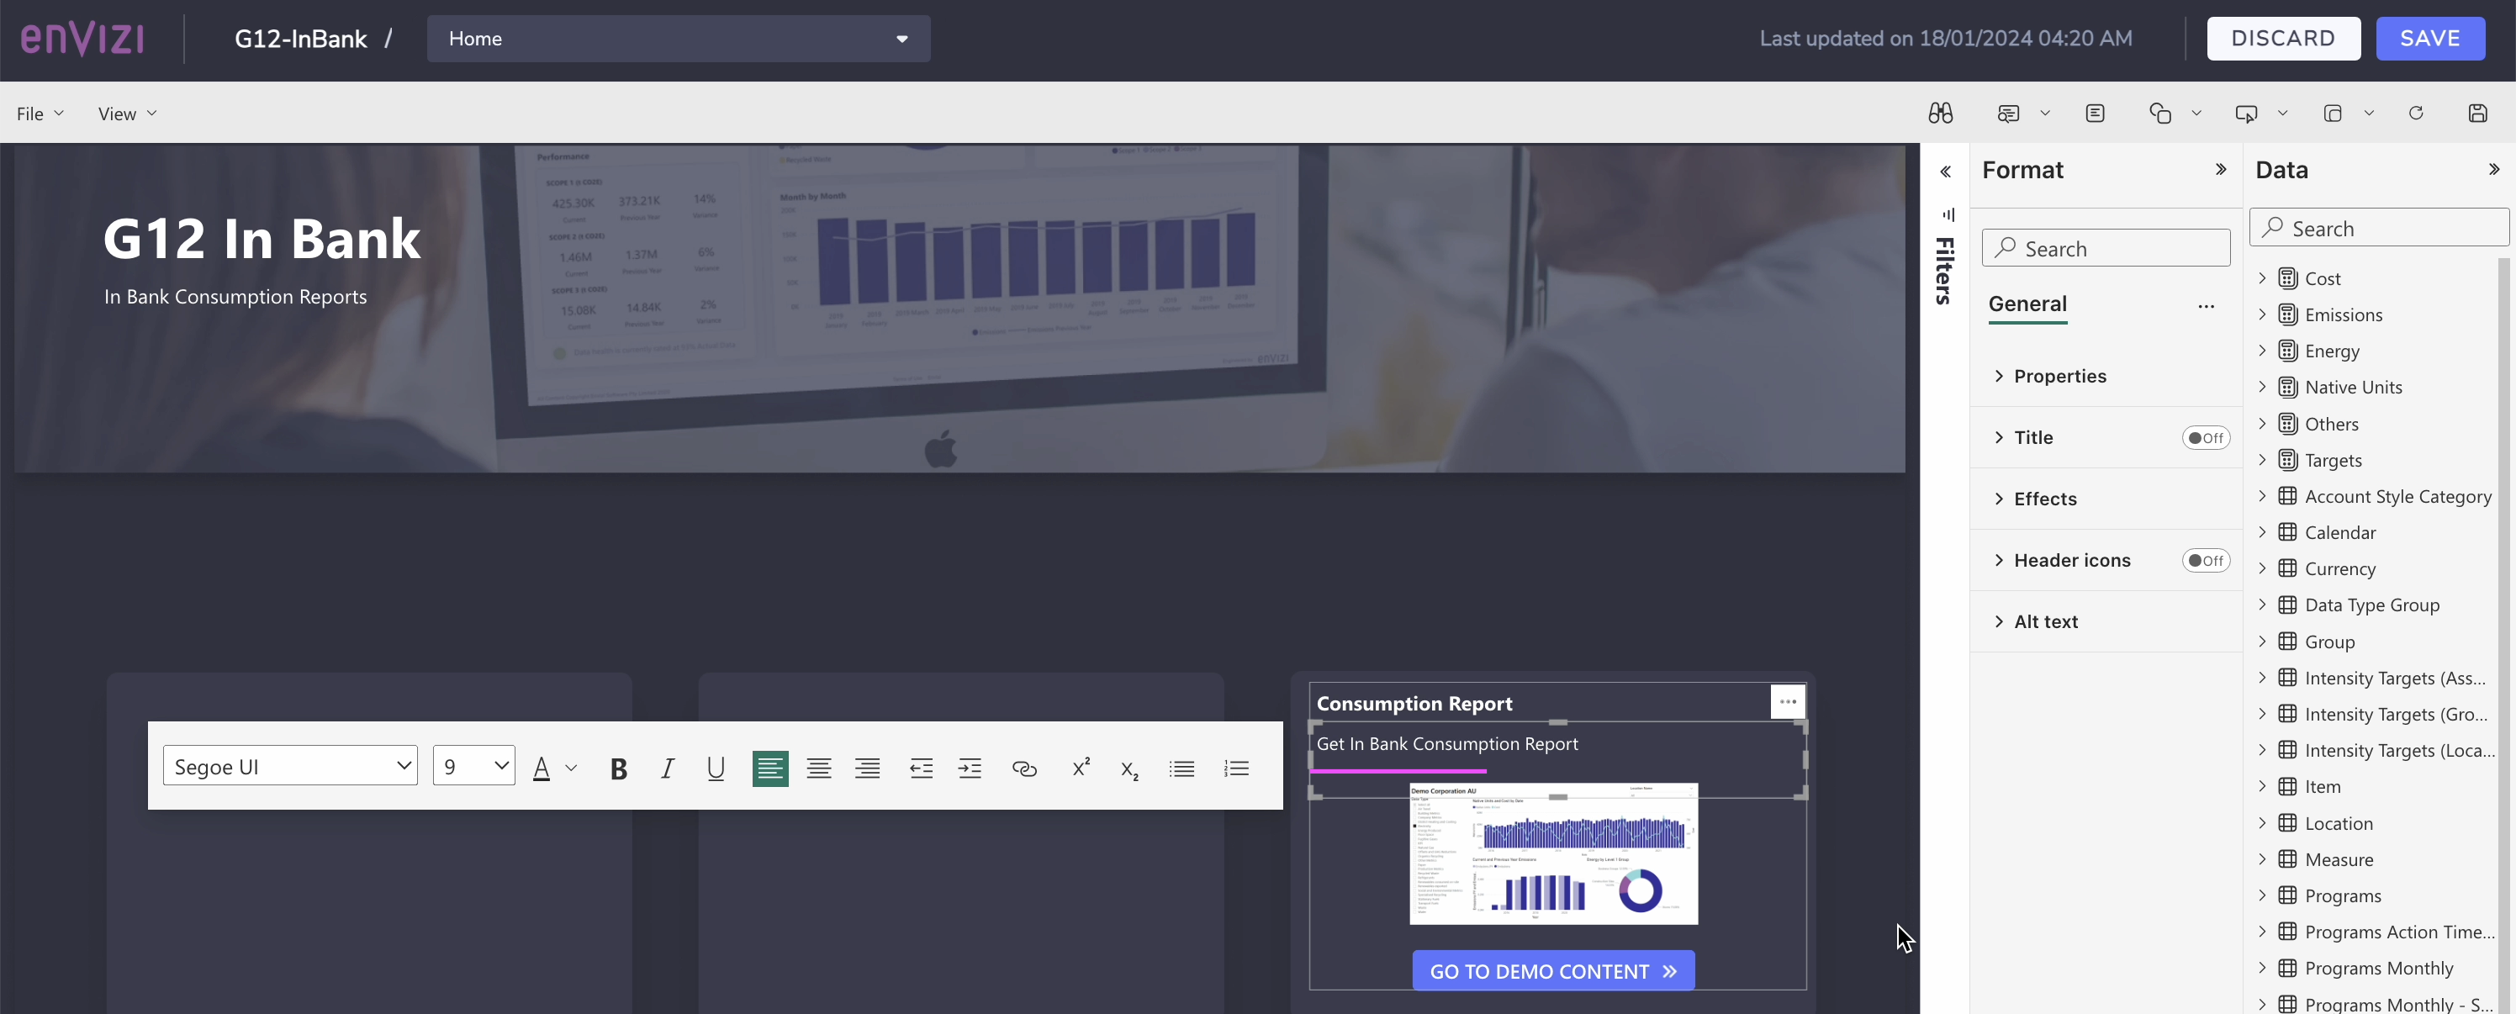
Task: Center-align the text
Action: 818,768
